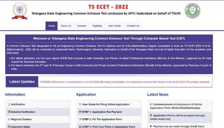
Task: Click the card icon beside STEP 1
Action: [x=80, y=112]
